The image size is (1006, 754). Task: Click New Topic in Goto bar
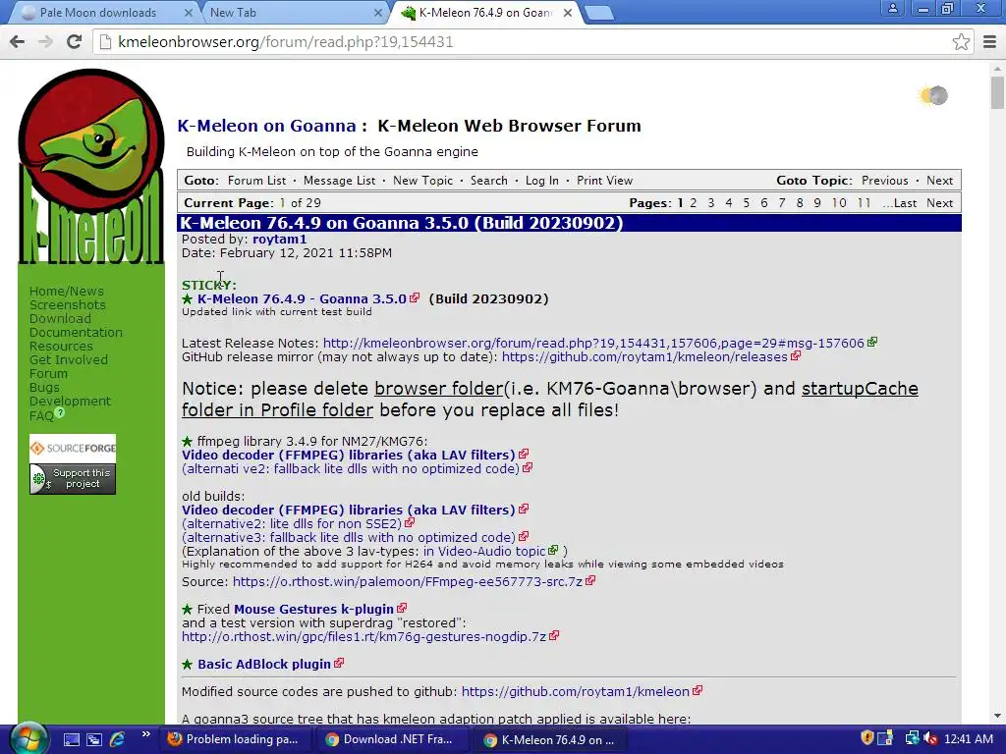point(422,181)
